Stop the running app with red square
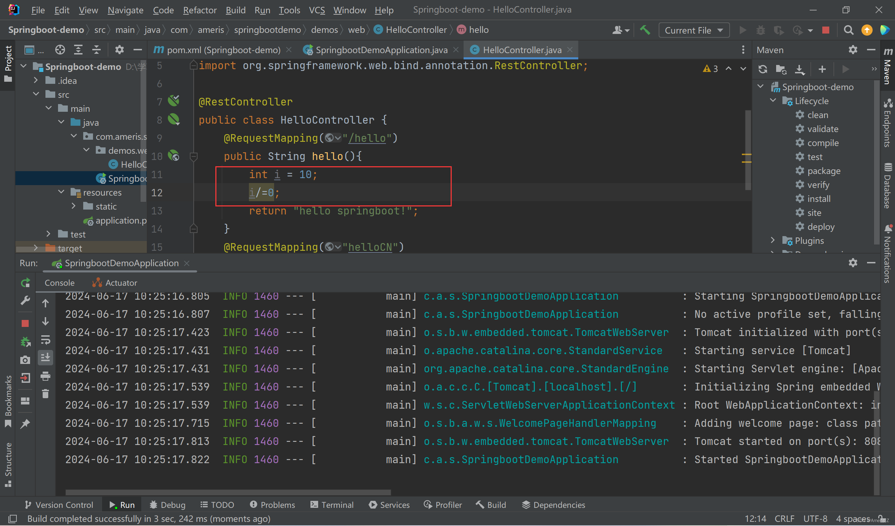Screen dimensions: 895x526 pyautogui.click(x=25, y=323)
